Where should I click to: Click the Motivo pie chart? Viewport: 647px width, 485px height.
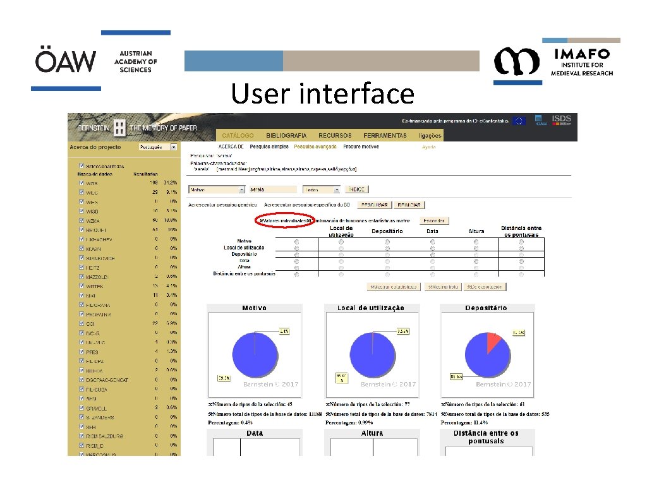click(255, 355)
